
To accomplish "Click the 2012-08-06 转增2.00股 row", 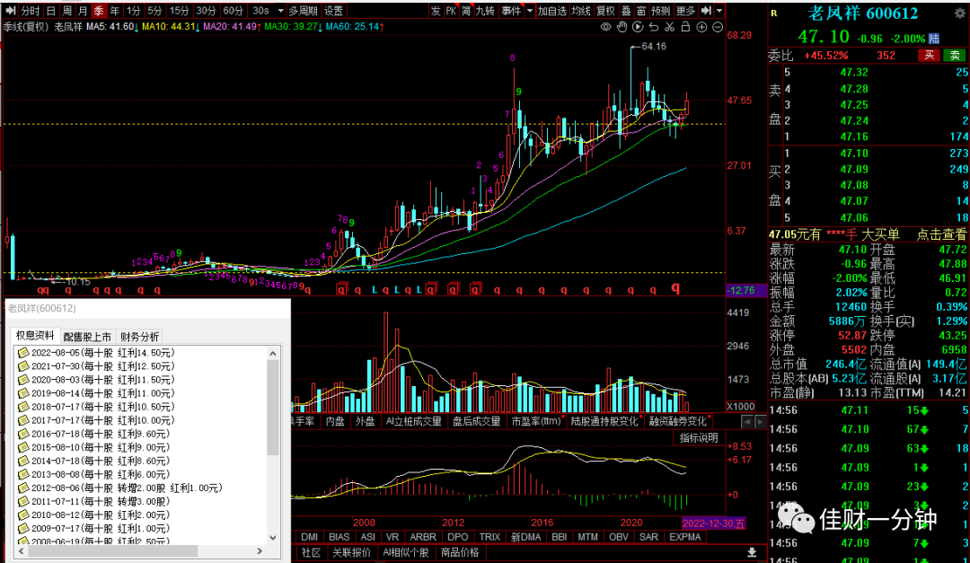I will coord(120,488).
